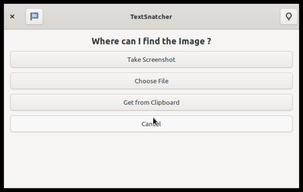This screenshot has width=303, height=192.
Task: Dismiss the dialog using Cancel
Action: pos(151,124)
